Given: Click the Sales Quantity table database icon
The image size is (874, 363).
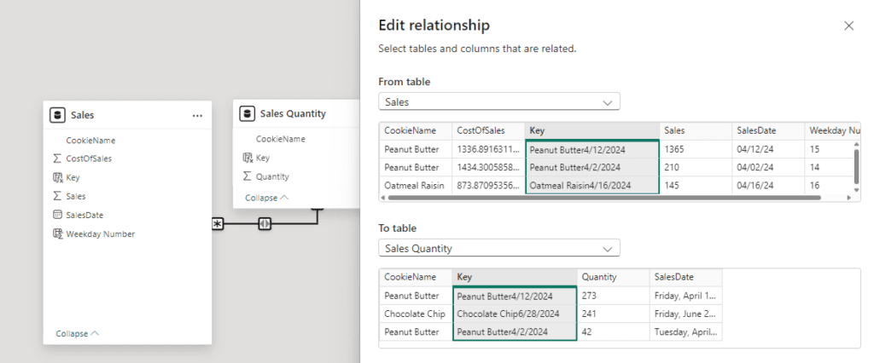Looking at the screenshot, I should coord(247,113).
